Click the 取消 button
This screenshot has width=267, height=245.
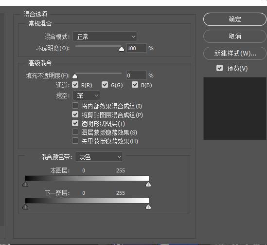coord(234,37)
